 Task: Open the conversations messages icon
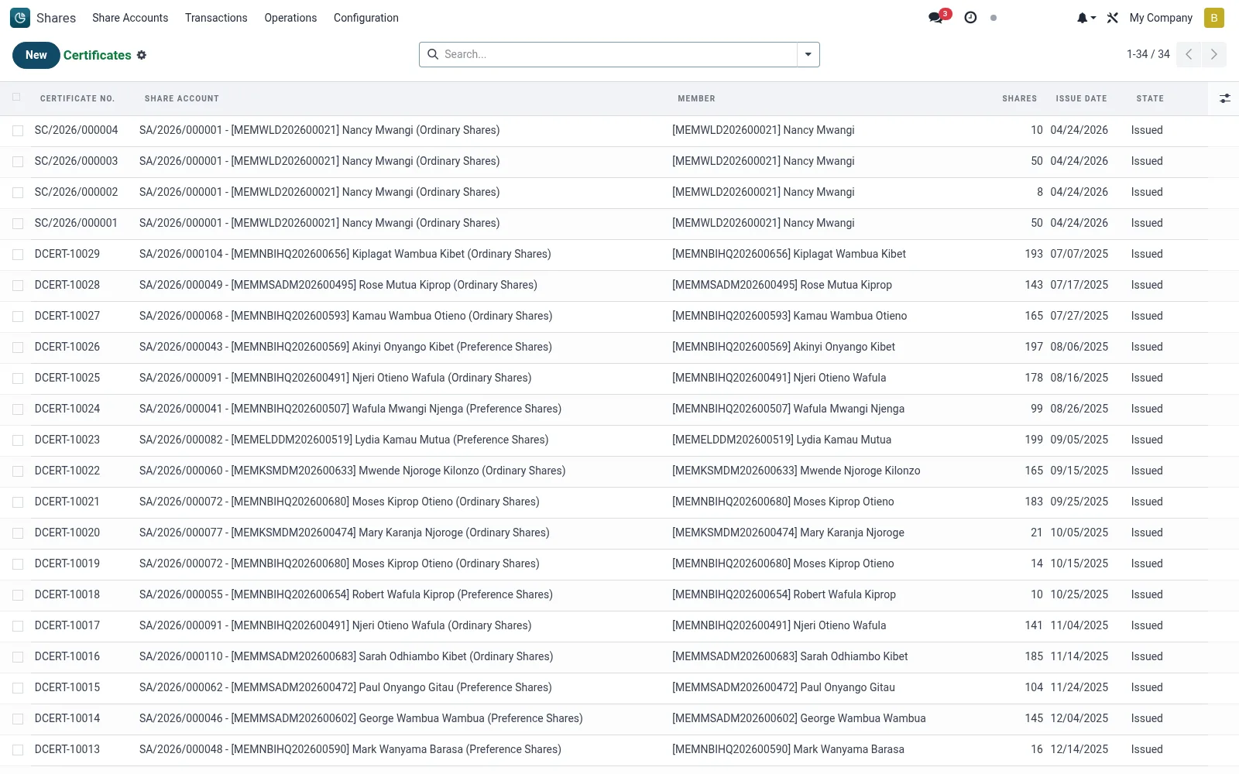[936, 18]
